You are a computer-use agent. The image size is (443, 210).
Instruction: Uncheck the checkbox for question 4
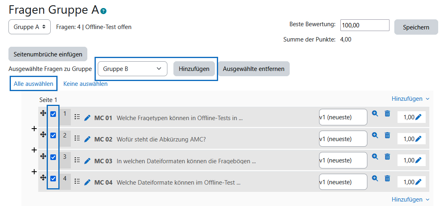53,179
